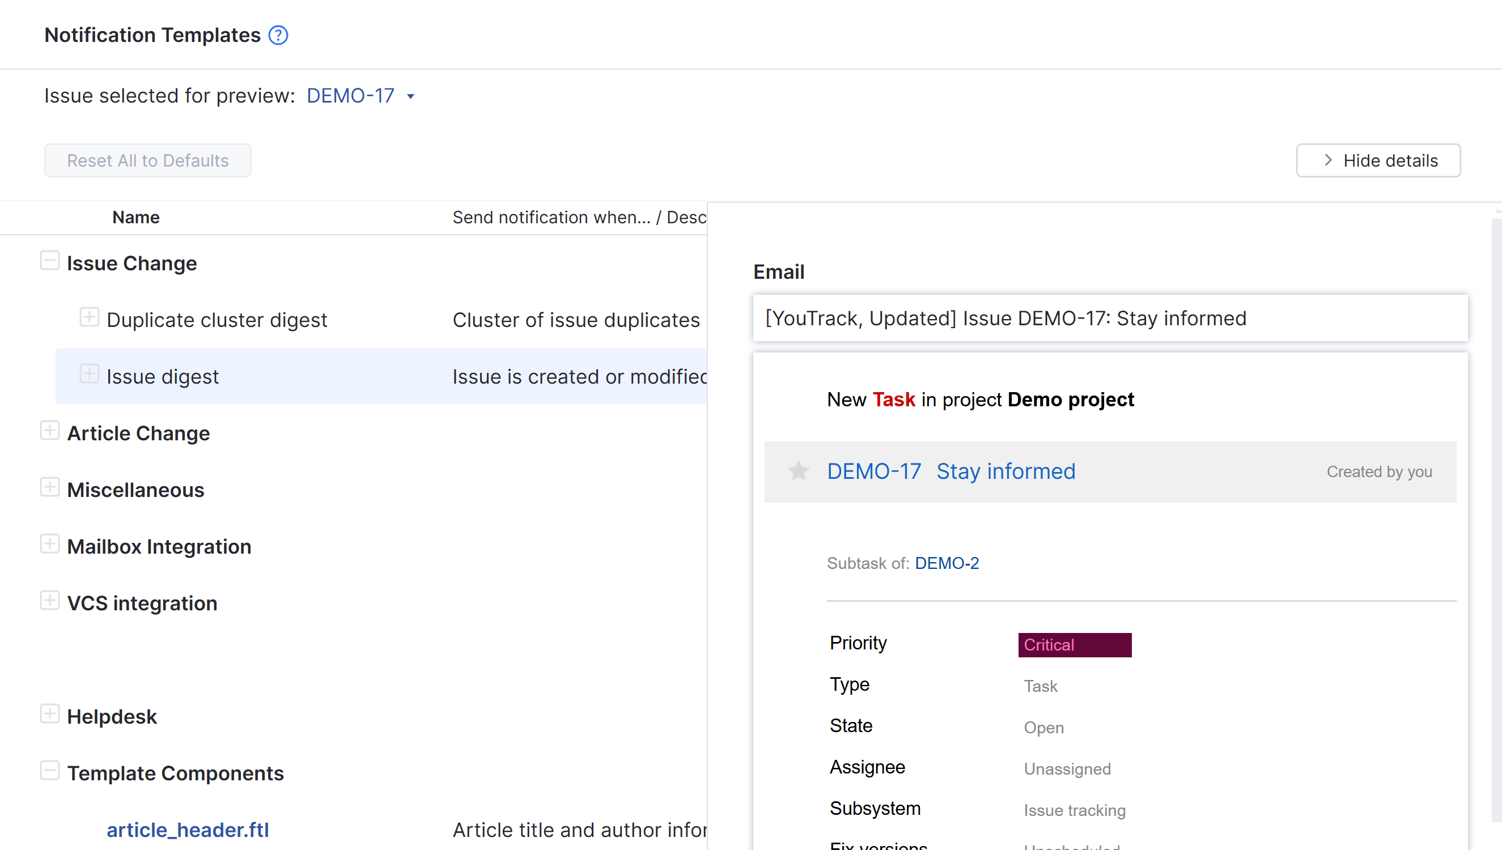This screenshot has height=850, width=1502.
Task: Click the chevron inside Hide details button
Action: click(1328, 160)
